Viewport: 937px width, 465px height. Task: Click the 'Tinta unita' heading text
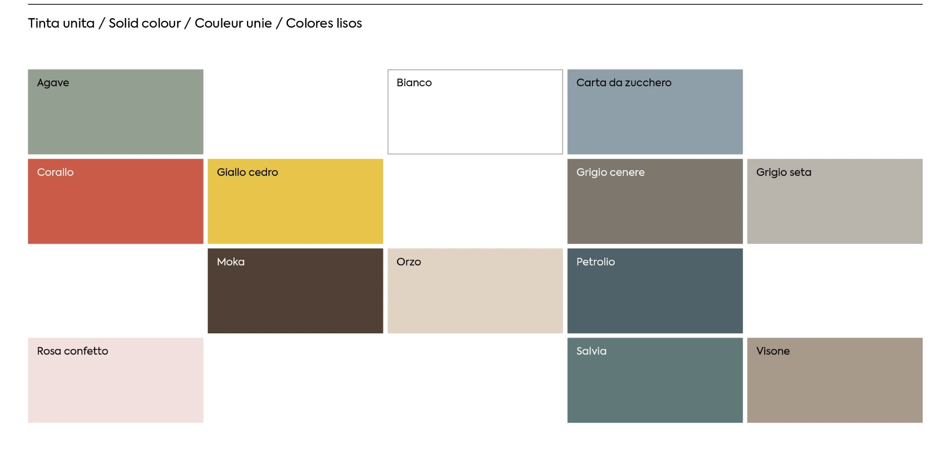pos(61,23)
